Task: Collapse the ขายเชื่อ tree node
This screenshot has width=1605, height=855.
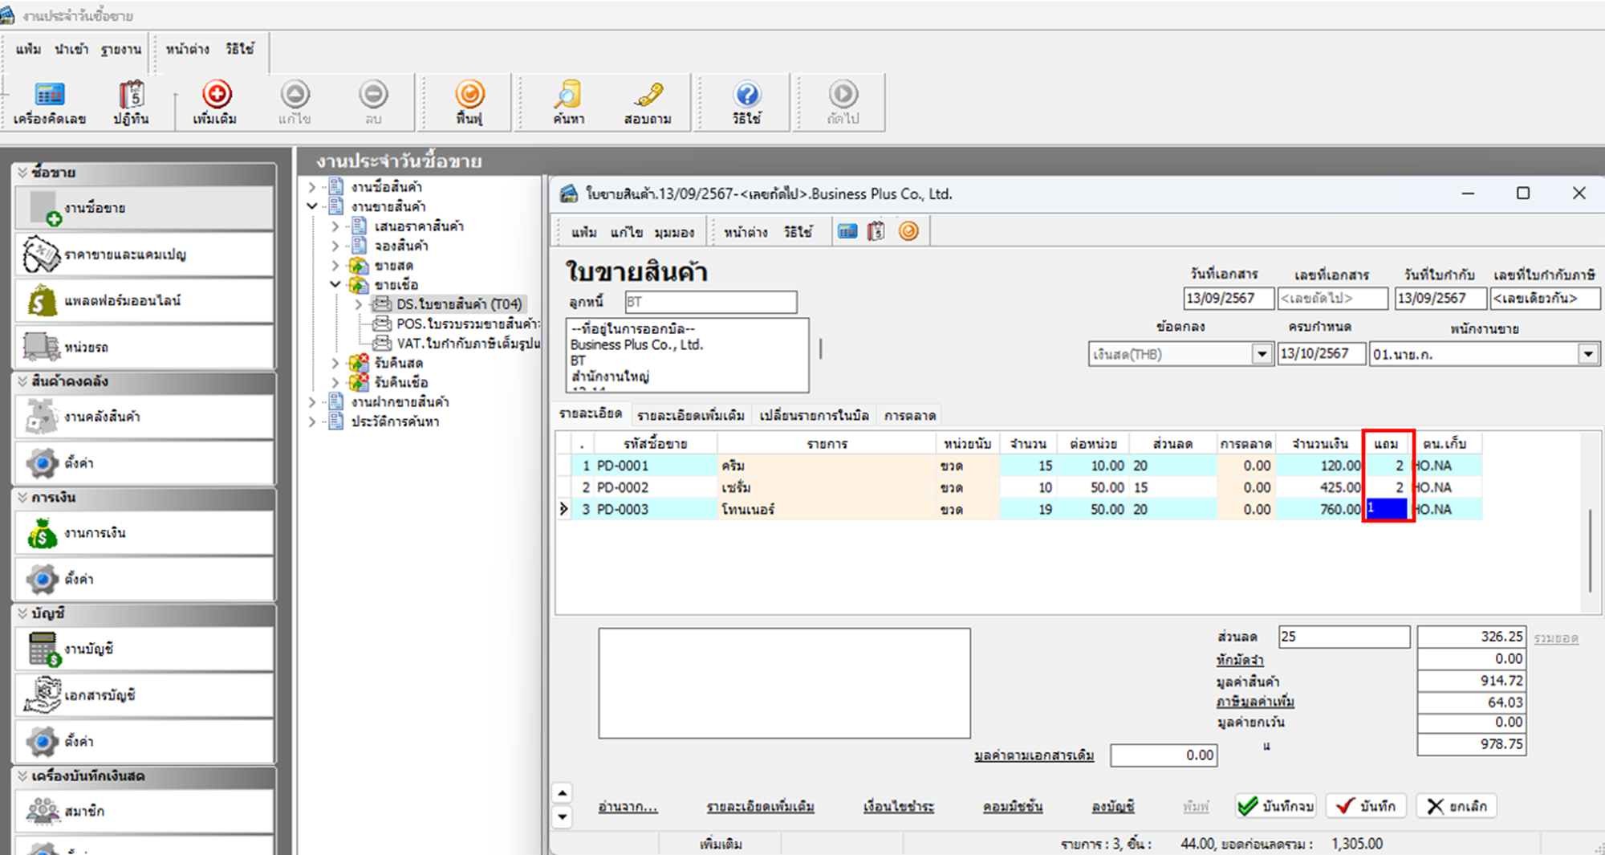Action: [335, 284]
